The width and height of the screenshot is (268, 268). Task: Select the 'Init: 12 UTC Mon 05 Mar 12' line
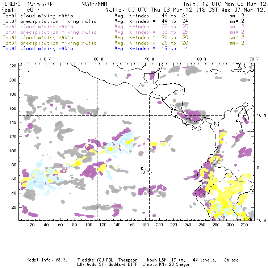[225, 4]
